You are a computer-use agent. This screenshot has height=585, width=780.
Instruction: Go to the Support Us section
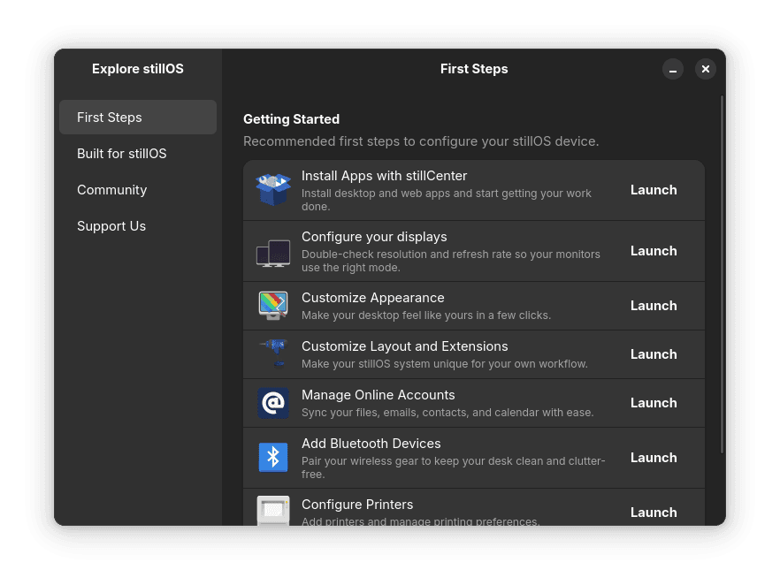click(x=138, y=226)
